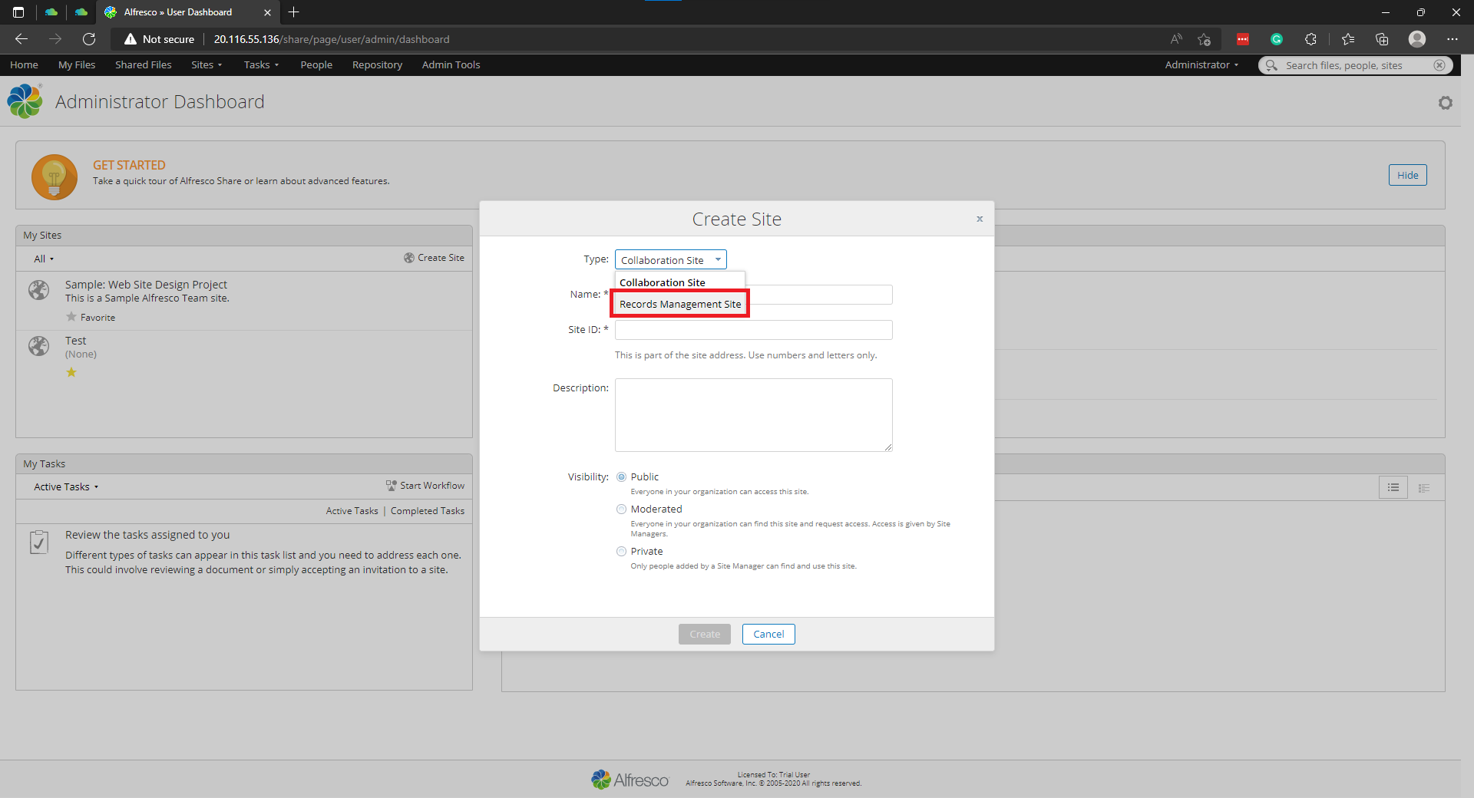
Task: Expand Active Tasks filter dropdown
Action: (66, 487)
